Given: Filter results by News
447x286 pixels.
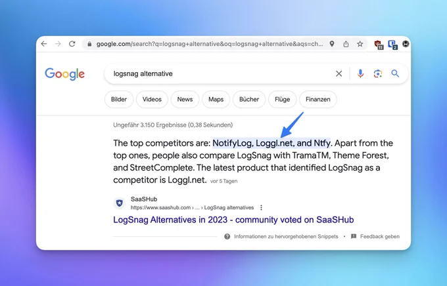Looking at the screenshot, I should [x=185, y=99].
